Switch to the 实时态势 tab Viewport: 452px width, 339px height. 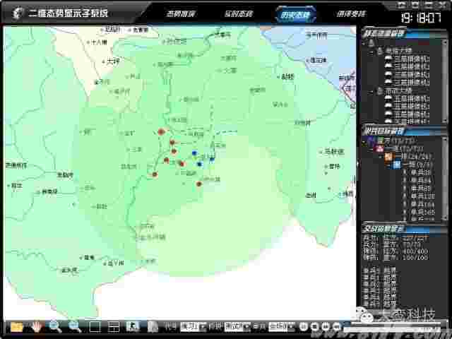(x=239, y=13)
